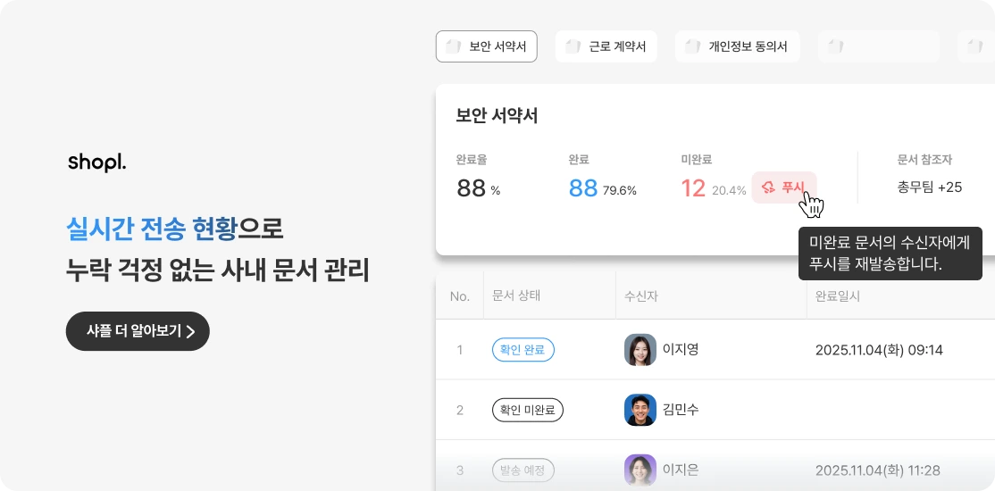The width and height of the screenshot is (995, 491).
Task: Click the 확인 미완료 status badge
Action: pos(528,410)
